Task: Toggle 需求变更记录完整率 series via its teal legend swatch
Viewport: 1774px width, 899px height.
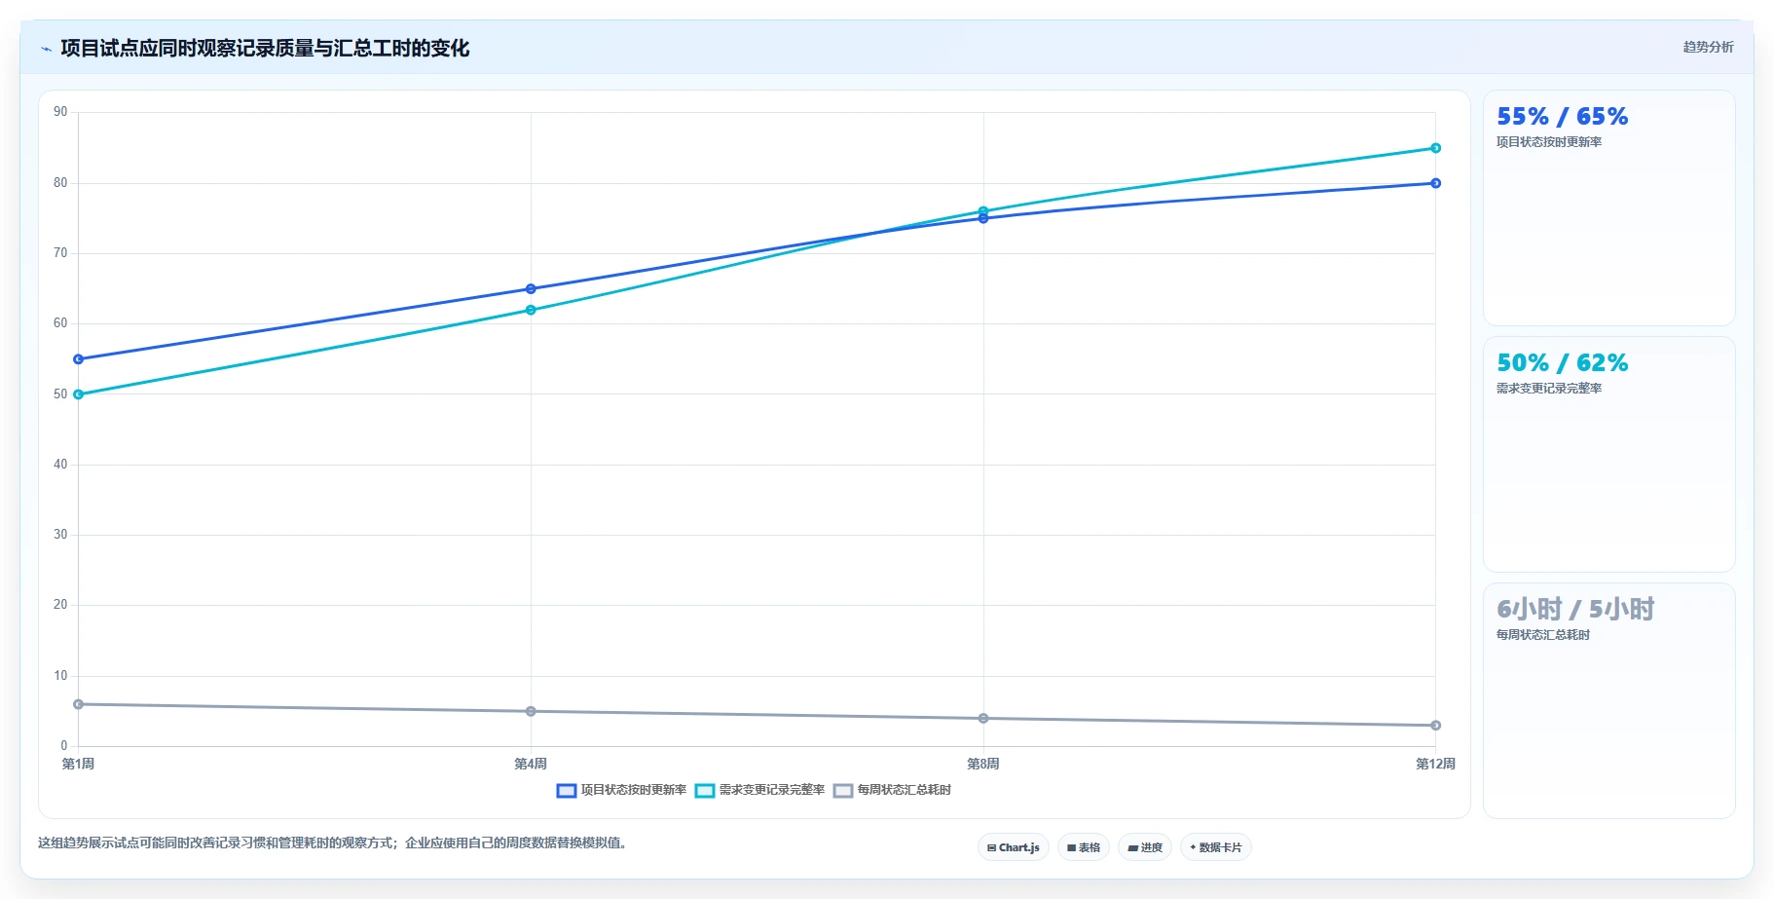Action: click(705, 791)
